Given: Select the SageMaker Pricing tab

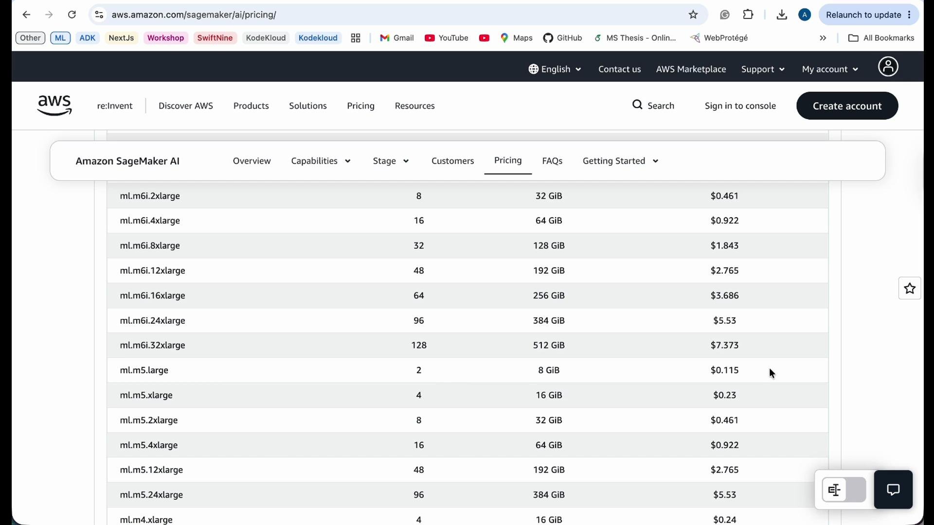Looking at the screenshot, I should pyautogui.click(x=508, y=160).
